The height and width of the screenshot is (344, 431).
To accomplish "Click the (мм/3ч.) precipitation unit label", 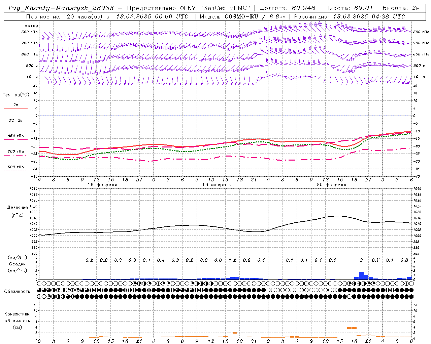I will [18, 258].
